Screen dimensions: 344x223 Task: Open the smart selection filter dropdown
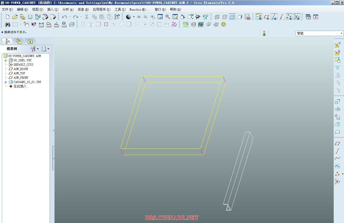(x=319, y=33)
